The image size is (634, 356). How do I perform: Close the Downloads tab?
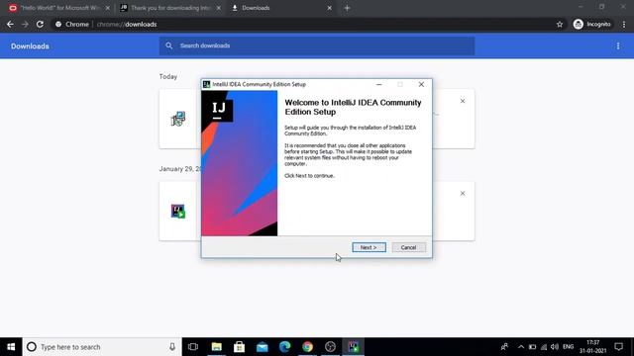pyautogui.click(x=329, y=8)
